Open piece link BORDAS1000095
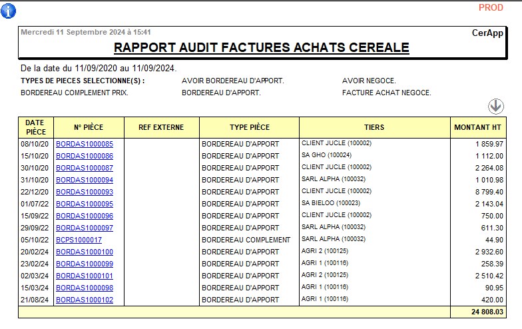This screenshot has height=329, width=522. [x=85, y=204]
